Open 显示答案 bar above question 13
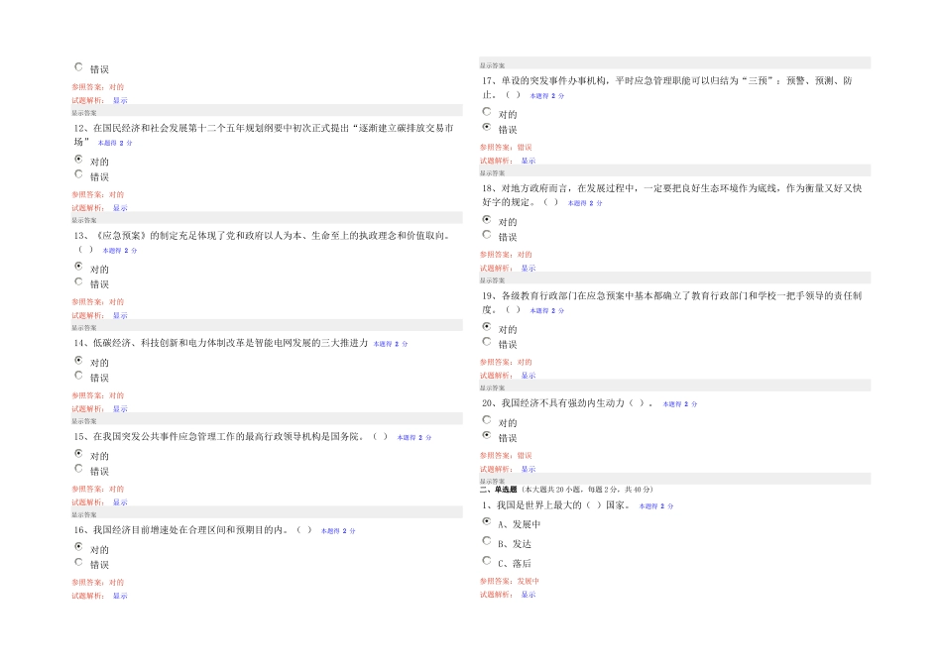 pos(267,220)
